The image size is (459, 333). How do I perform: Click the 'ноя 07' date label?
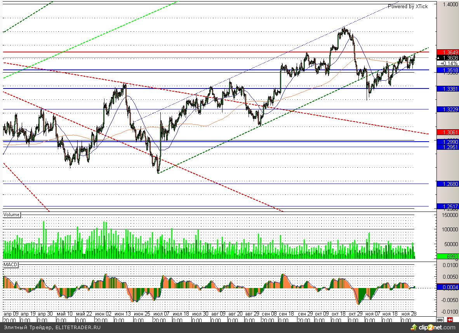click(x=373, y=314)
